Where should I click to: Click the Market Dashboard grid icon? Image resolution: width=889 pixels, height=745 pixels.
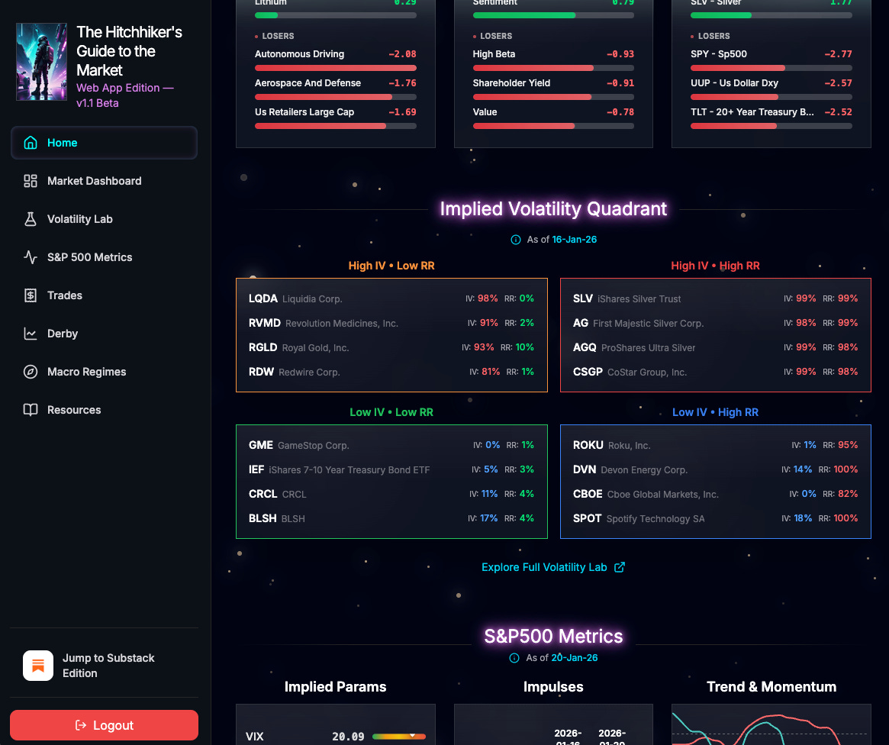(x=31, y=181)
